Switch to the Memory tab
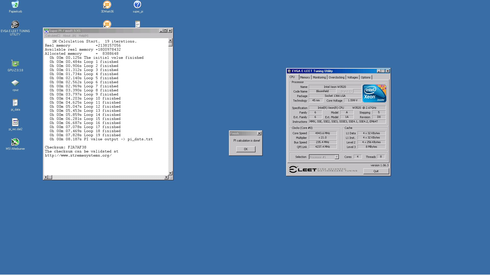The image size is (490, 275). click(x=305, y=77)
